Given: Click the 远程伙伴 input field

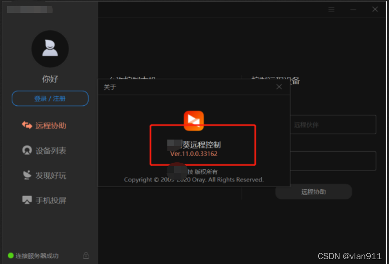Looking at the screenshot, I should [x=333, y=124].
